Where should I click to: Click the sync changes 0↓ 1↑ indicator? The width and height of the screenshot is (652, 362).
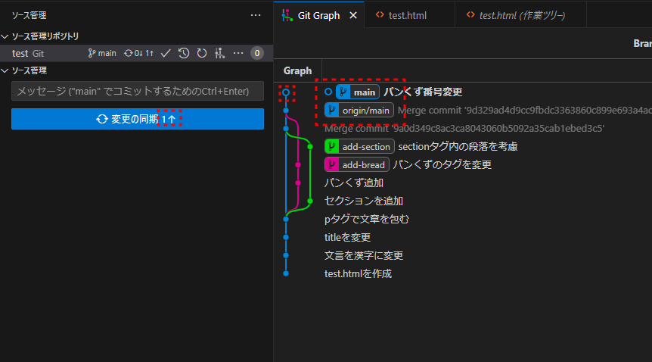pyautogui.click(x=139, y=53)
